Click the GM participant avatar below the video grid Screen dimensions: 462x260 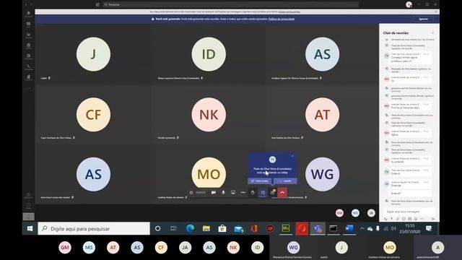[x=339, y=213]
